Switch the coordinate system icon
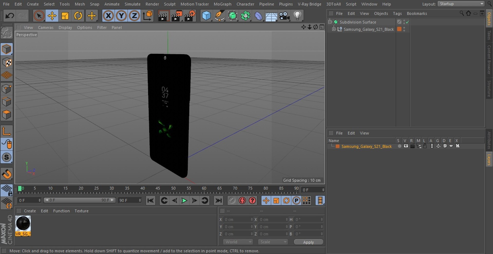493x254 pixels. pos(148,16)
